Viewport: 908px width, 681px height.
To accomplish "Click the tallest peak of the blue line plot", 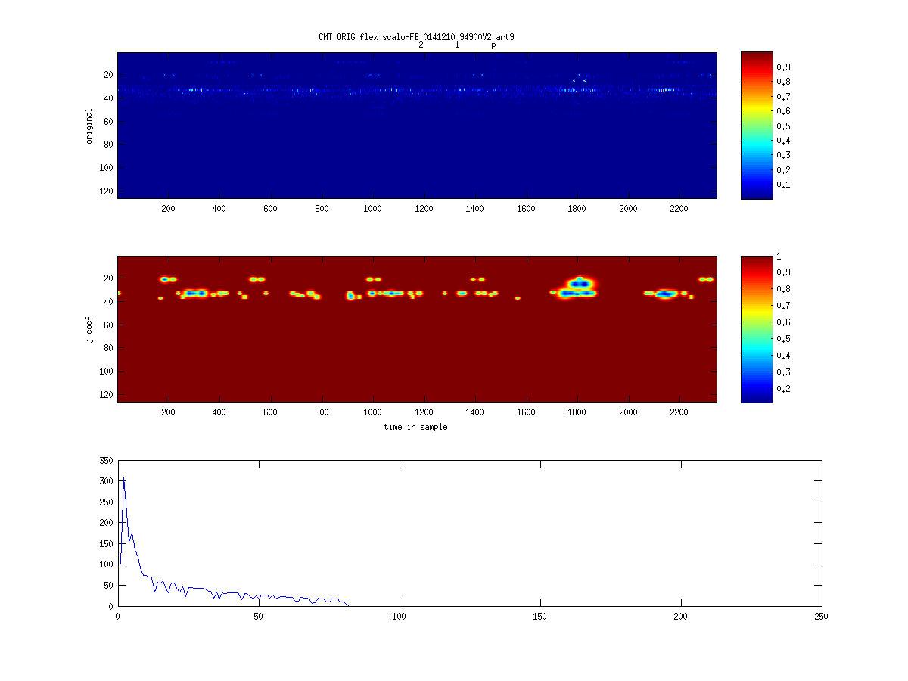I will coord(123,480).
